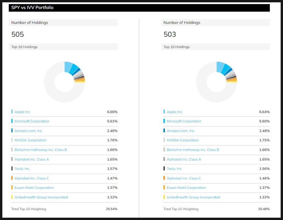Viewport: 283px width, 220px height.
Task: Click Amazon.com, Inc. link in the left column
Action: point(28,131)
